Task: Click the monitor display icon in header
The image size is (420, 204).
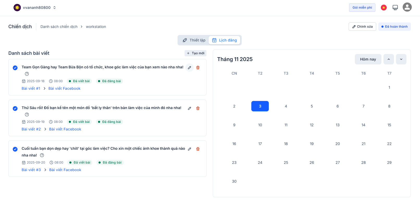Action: click(x=395, y=8)
